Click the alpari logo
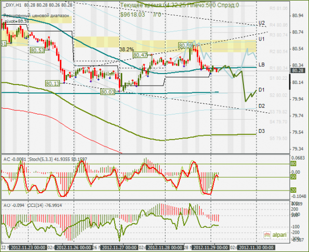Viewport: 309px width, 252px height. (x=275, y=235)
